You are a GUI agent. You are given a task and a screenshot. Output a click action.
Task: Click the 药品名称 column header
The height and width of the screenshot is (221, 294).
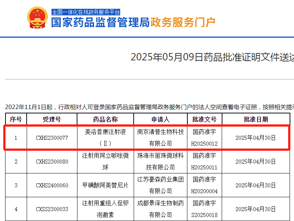point(106,119)
